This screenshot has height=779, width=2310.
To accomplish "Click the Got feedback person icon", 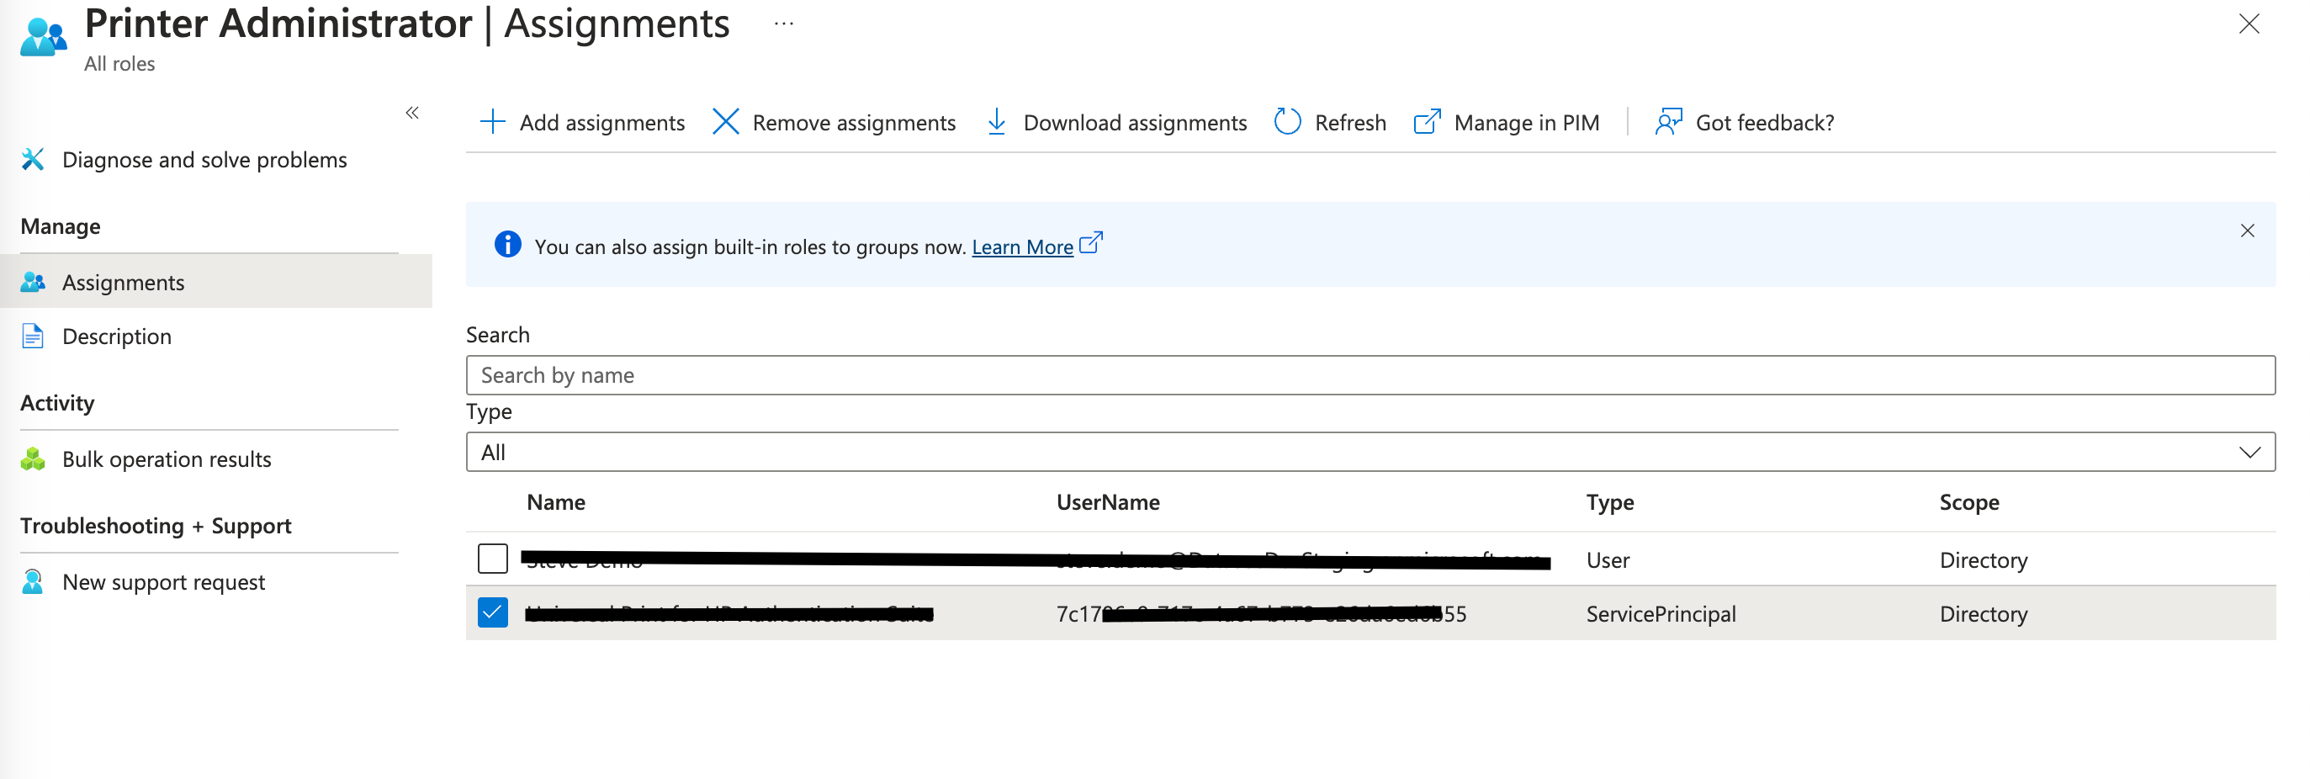I will (x=1669, y=122).
